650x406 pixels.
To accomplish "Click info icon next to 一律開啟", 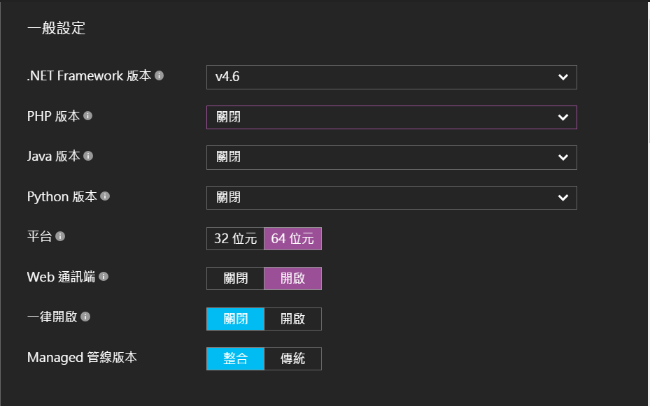I will (85, 317).
